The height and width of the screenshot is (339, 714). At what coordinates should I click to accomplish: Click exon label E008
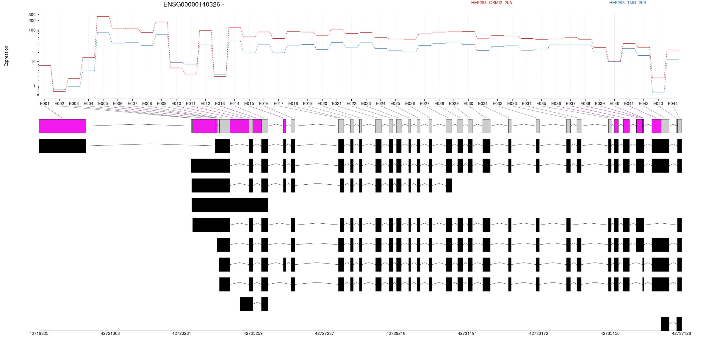point(147,103)
